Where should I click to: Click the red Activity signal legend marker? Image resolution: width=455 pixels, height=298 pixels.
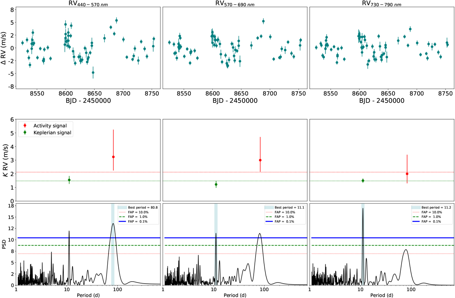coord(25,125)
